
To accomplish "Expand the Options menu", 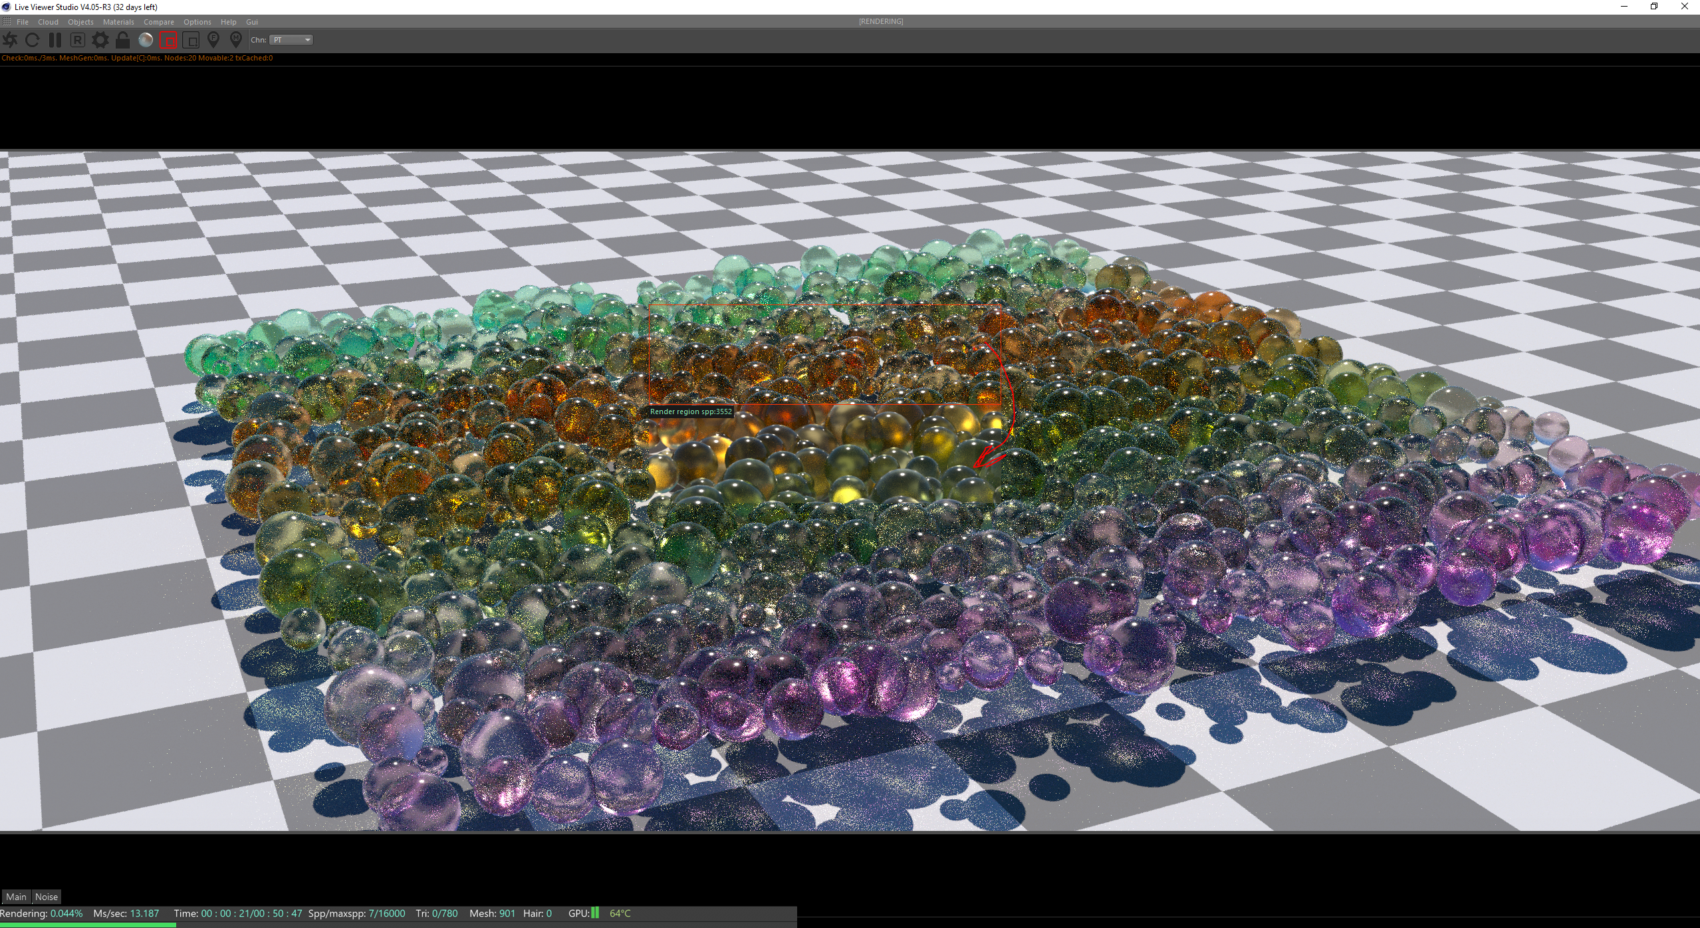I will pos(197,22).
